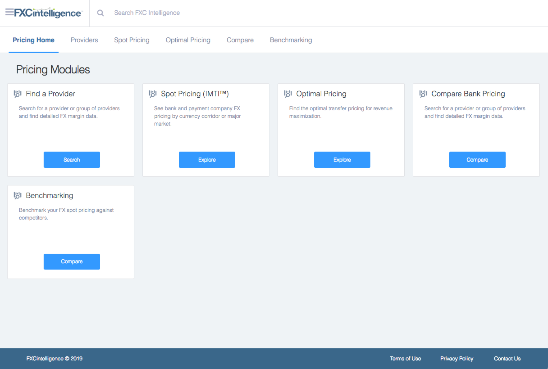This screenshot has width=548, height=369.
Task: Click 'Find the optimal transfer pricing' description
Action: point(341,112)
